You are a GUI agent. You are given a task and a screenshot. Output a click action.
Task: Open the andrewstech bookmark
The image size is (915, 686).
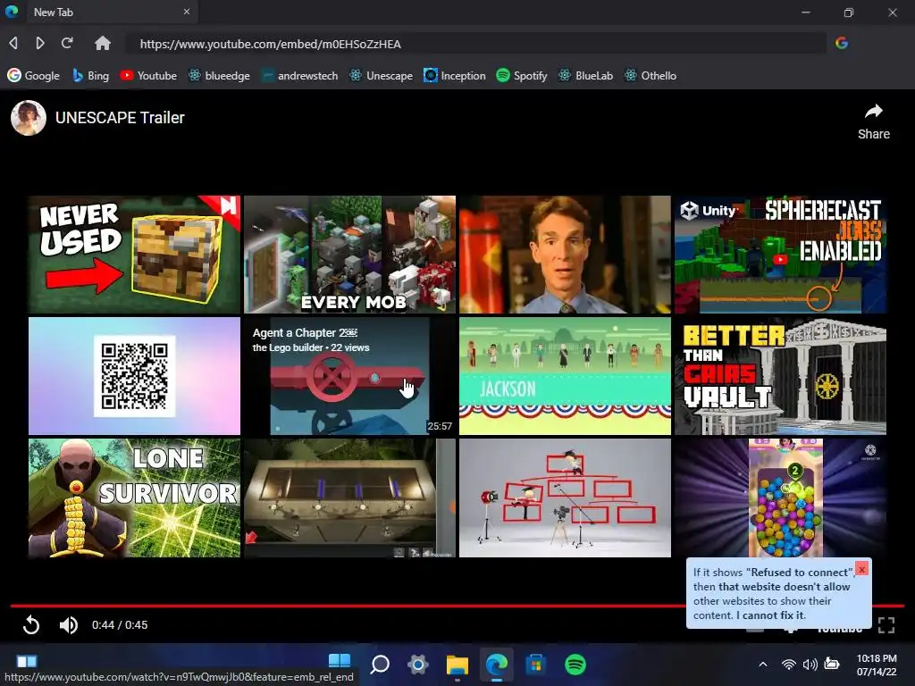click(299, 76)
